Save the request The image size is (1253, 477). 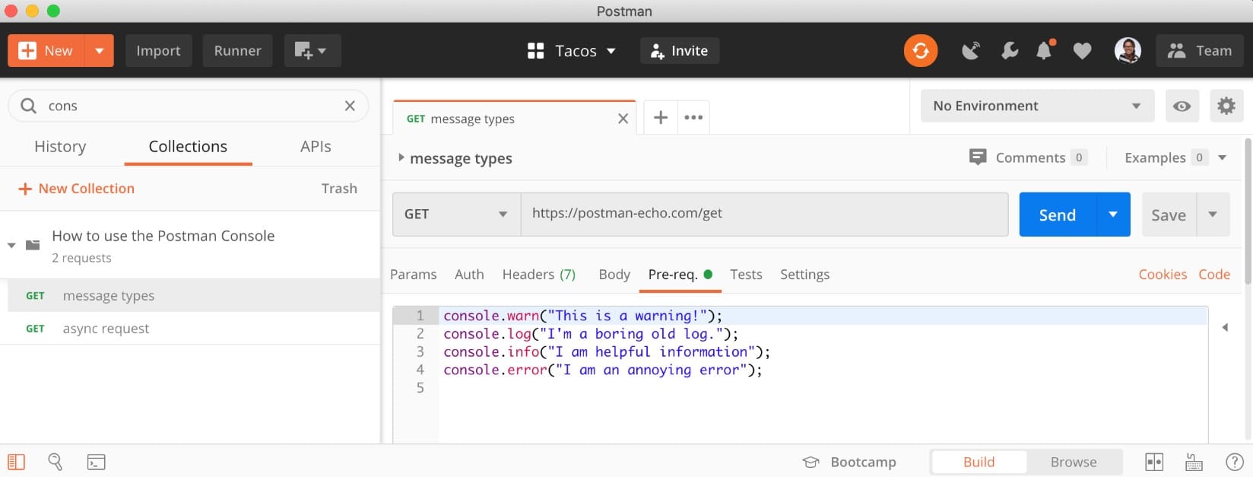(1169, 214)
